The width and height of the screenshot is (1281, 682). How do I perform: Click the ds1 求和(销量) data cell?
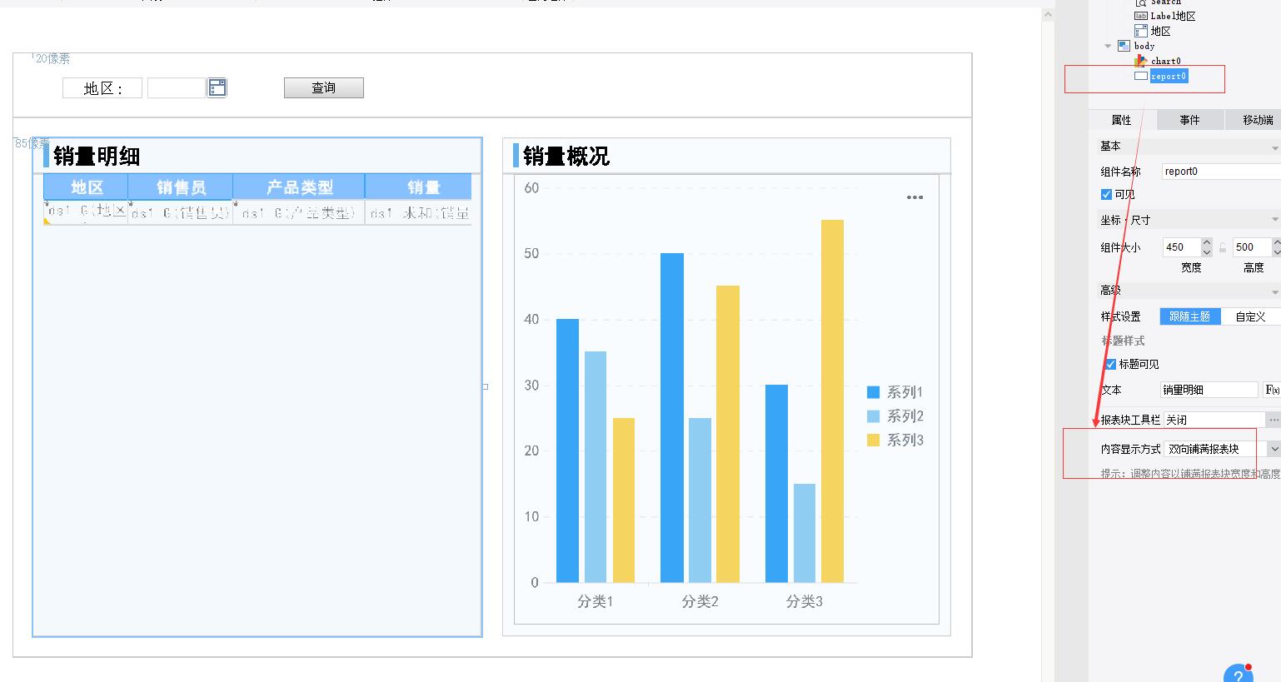tap(419, 212)
